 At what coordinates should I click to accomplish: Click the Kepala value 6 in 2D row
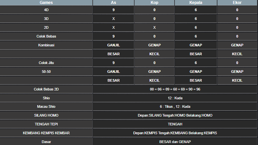pos(196,27)
